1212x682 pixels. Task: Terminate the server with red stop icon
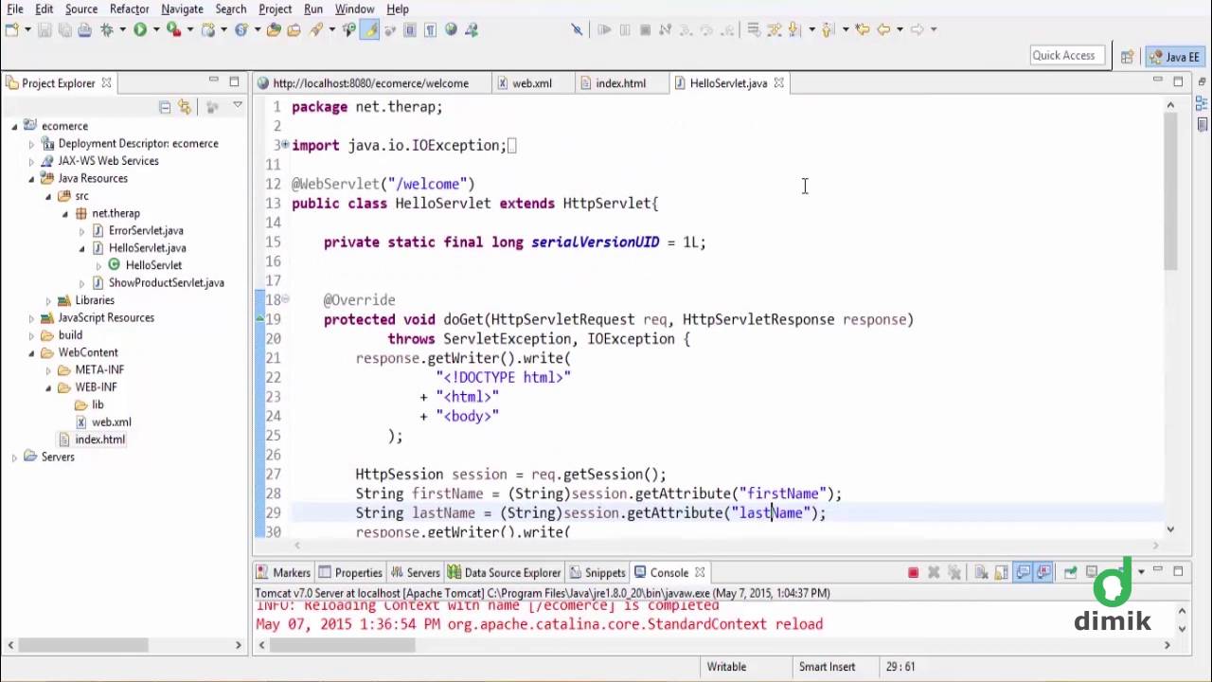point(913,572)
